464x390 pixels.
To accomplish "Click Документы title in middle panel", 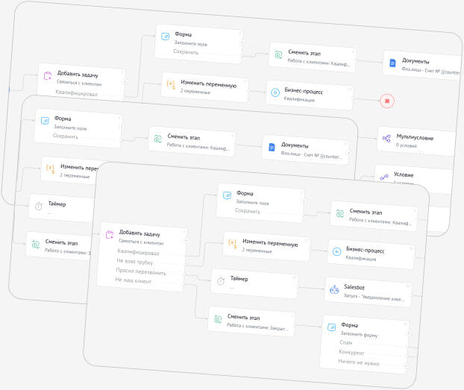I will [x=295, y=145].
